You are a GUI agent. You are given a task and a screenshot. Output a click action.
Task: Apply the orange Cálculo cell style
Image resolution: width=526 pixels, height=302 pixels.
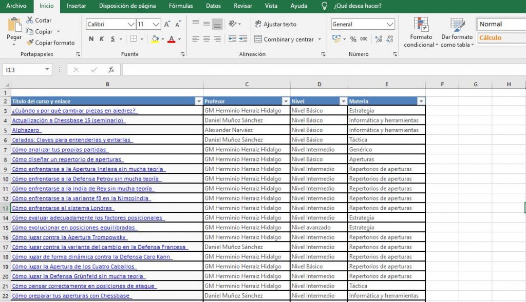click(501, 37)
